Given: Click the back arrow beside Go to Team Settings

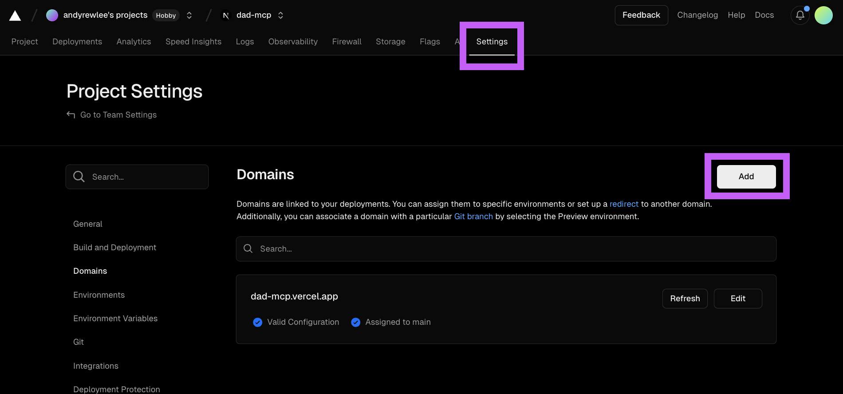Looking at the screenshot, I should tap(71, 114).
